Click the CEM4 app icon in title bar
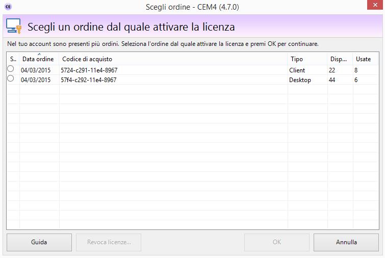The height and width of the screenshot is (258, 385). click(x=8, y=7)
